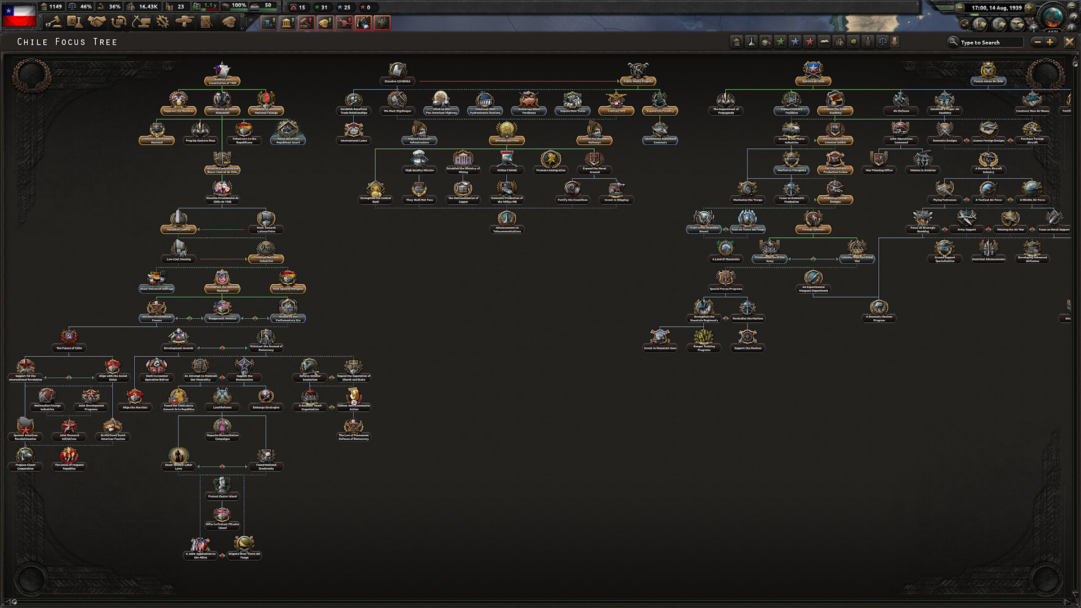Click the bank building focus filter icon
The width and height of the screenshot is (1081, 608).
click(x=737, y=42)
